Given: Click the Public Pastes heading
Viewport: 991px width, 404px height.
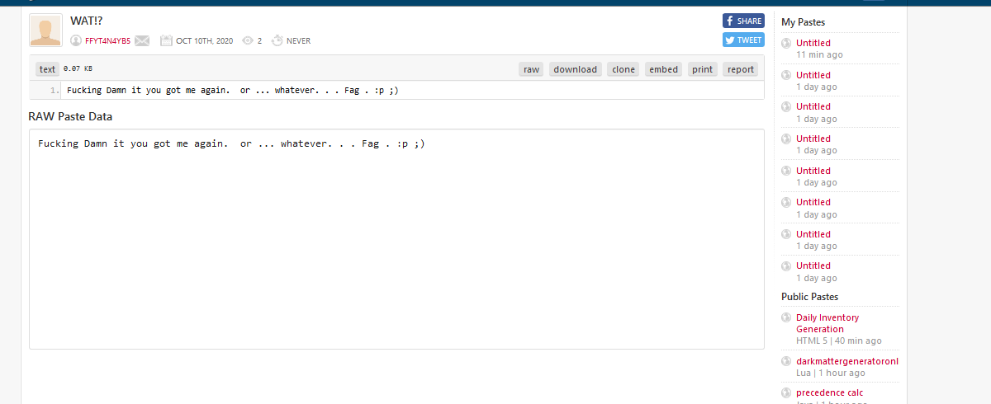Looking at the screenshot, I should 810,296.
